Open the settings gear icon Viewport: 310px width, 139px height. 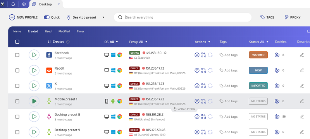pyautogui.click(x=24, y=4)
